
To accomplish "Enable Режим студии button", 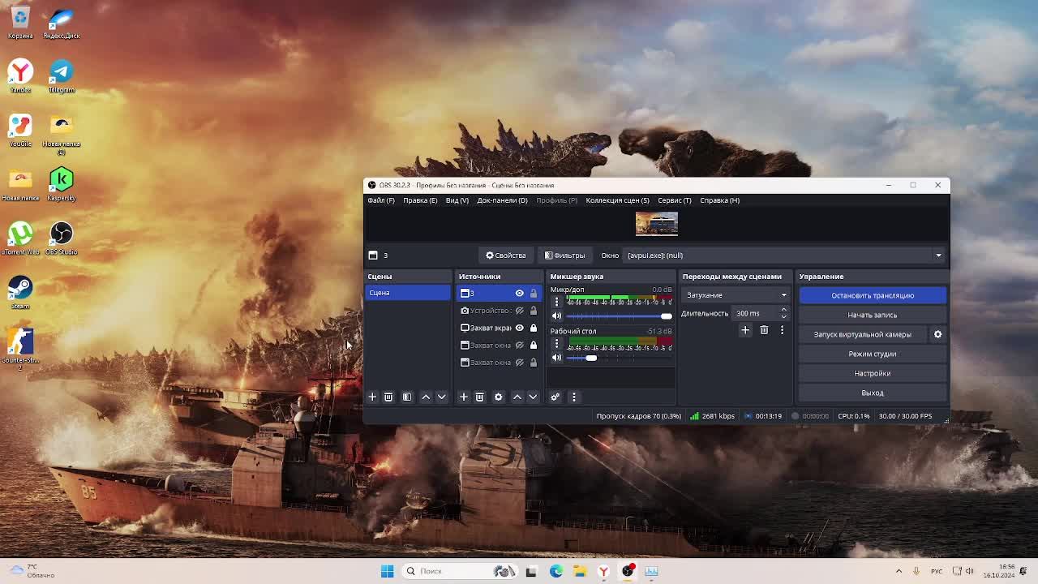I will [873, 354].
